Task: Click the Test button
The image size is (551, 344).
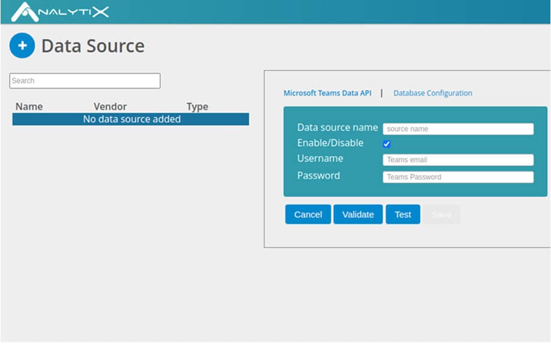Action: (403, 215)
